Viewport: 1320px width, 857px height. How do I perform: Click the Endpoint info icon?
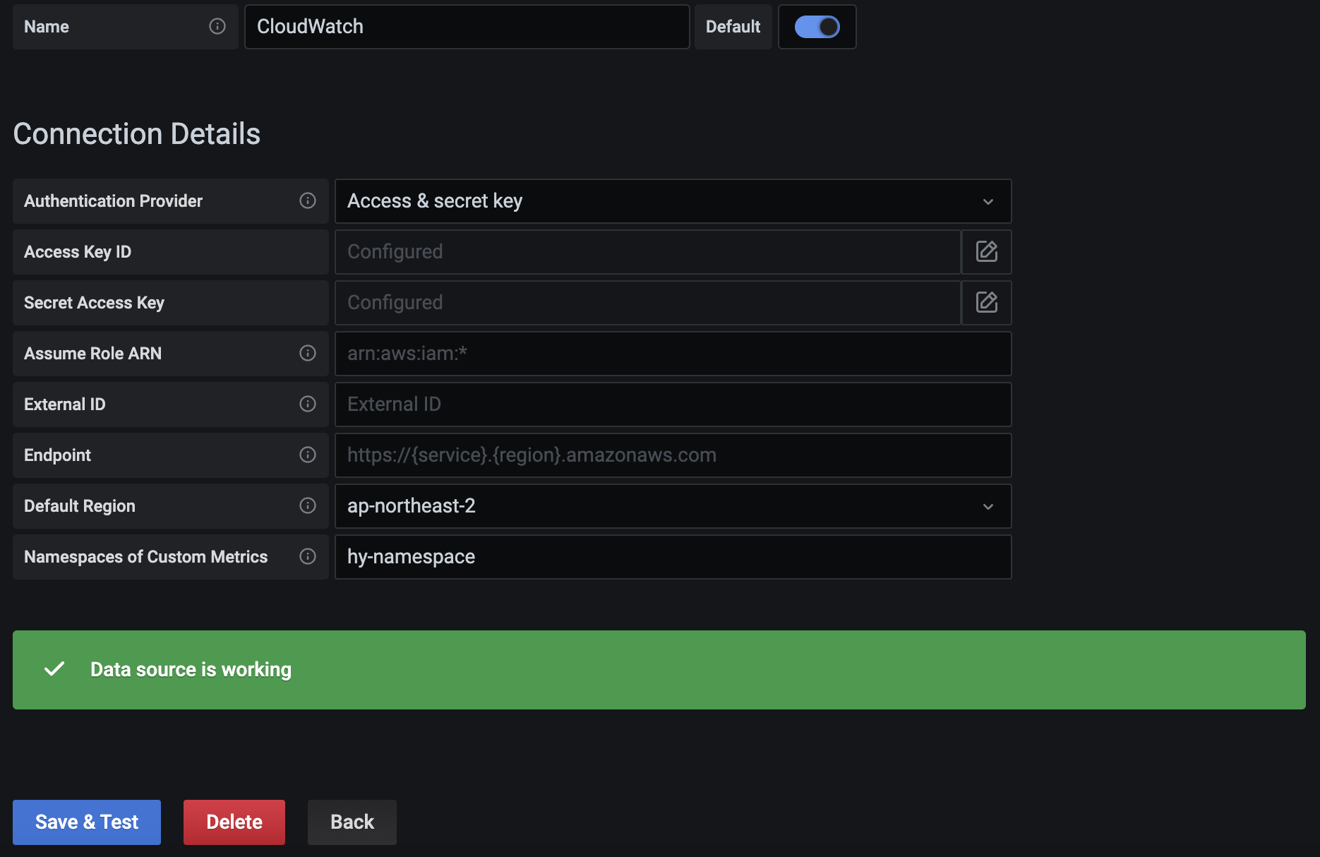308,455
